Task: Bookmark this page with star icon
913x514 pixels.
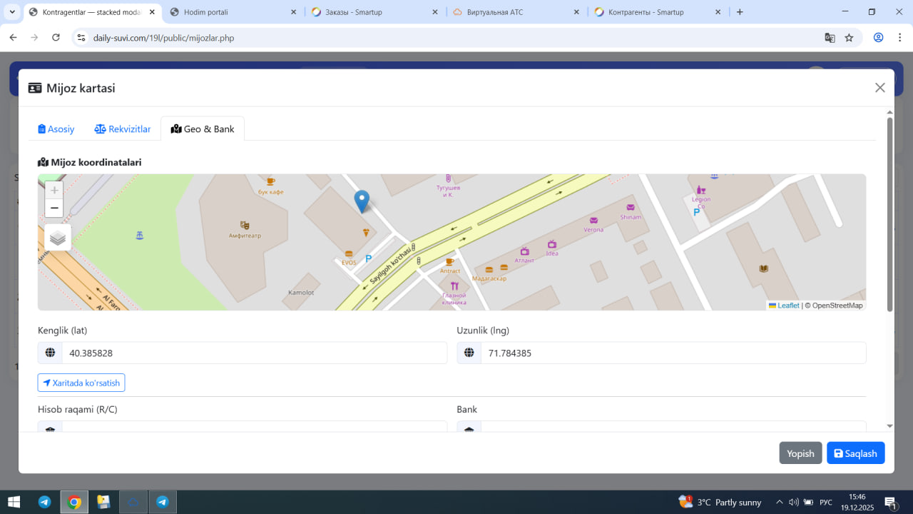Action: 849,38
